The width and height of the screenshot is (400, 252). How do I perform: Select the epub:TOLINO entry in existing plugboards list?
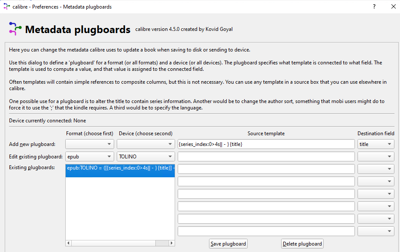120,170
